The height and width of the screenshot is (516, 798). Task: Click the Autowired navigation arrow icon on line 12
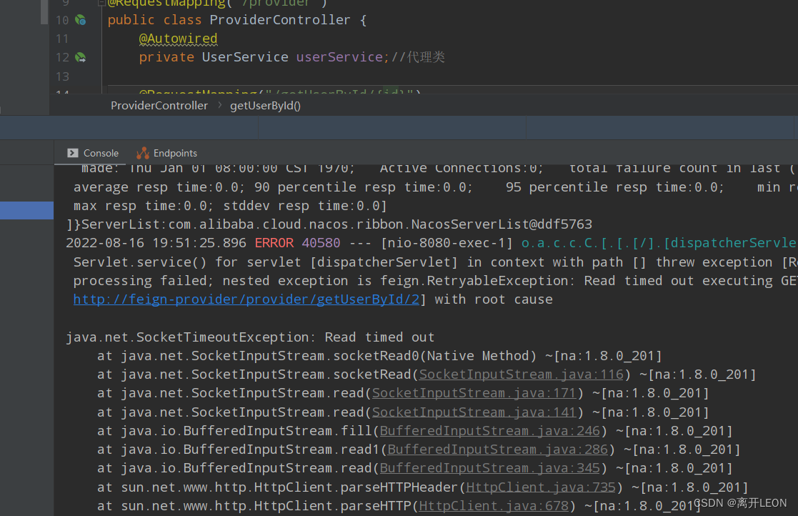click(81, 57)
